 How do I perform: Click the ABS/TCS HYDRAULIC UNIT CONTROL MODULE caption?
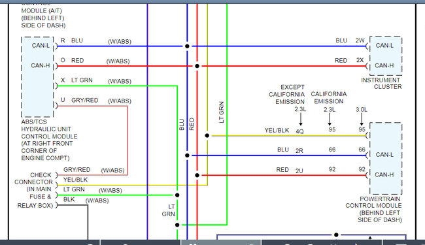(x=49, y=140)
